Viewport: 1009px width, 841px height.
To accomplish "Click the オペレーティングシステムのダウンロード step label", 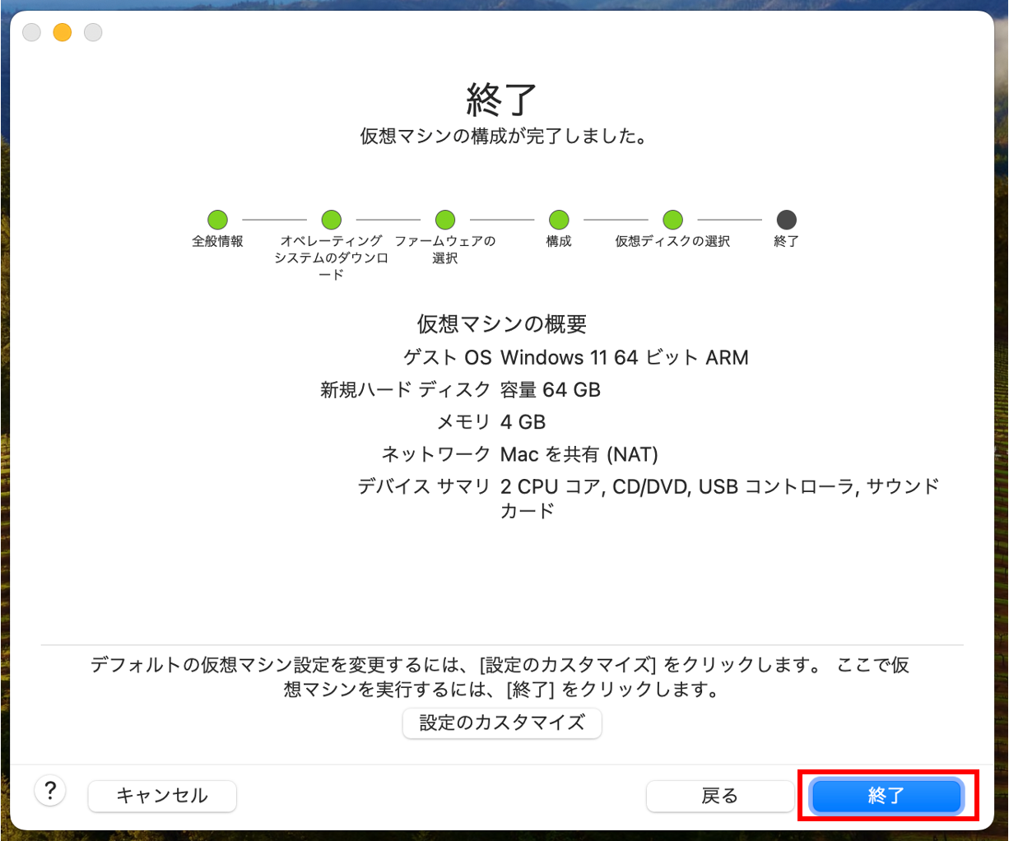I will click(x=332, y=258).
